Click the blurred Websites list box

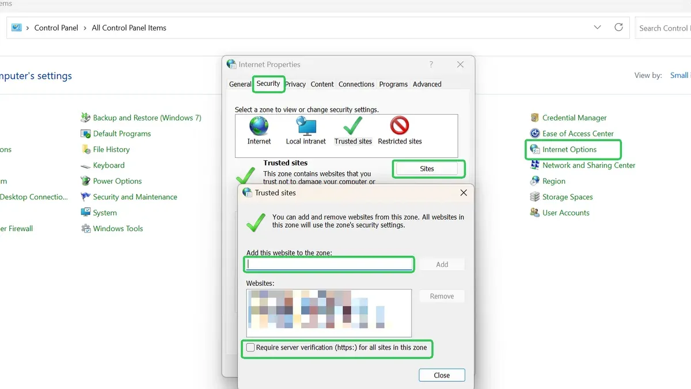(x=329, y=313)
